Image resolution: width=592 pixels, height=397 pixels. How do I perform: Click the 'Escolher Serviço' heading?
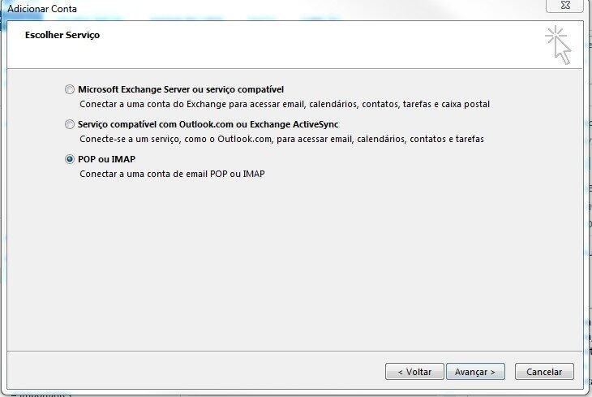point(62,35)
